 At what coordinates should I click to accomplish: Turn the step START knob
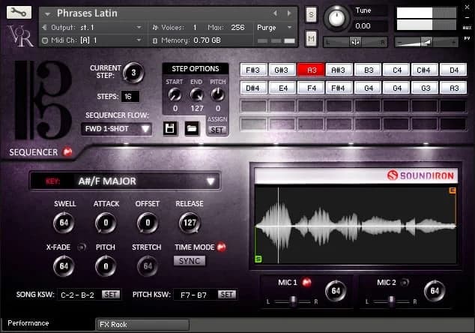click(x=175, y=95)
